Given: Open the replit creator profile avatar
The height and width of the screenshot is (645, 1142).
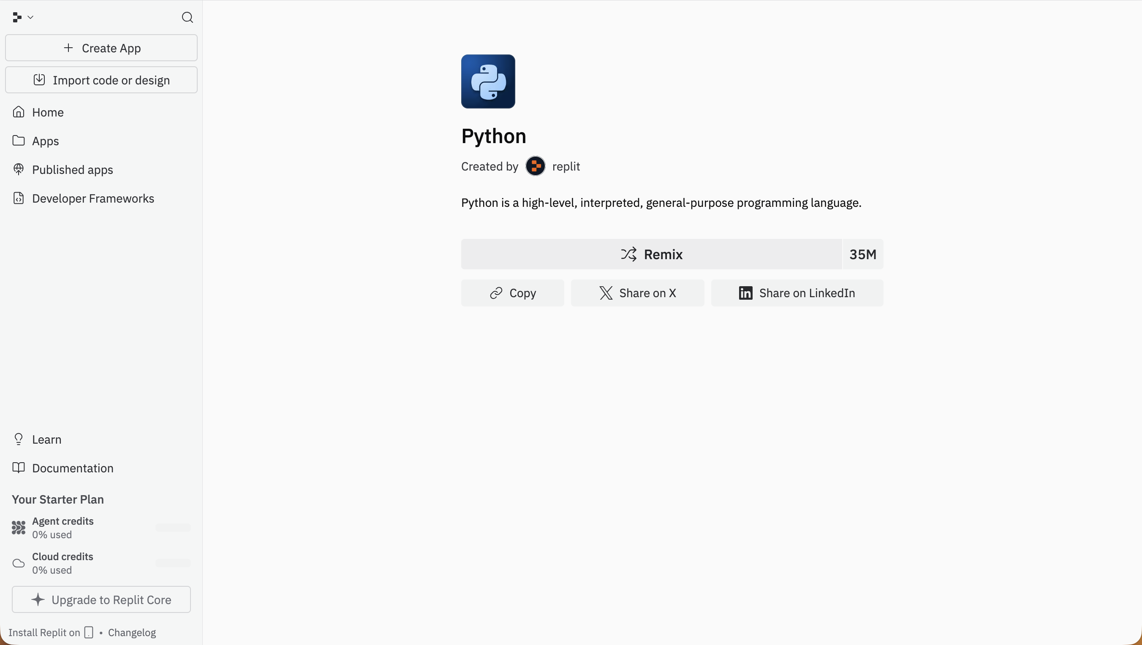Looking at the screenshot, I should point(536,165).
